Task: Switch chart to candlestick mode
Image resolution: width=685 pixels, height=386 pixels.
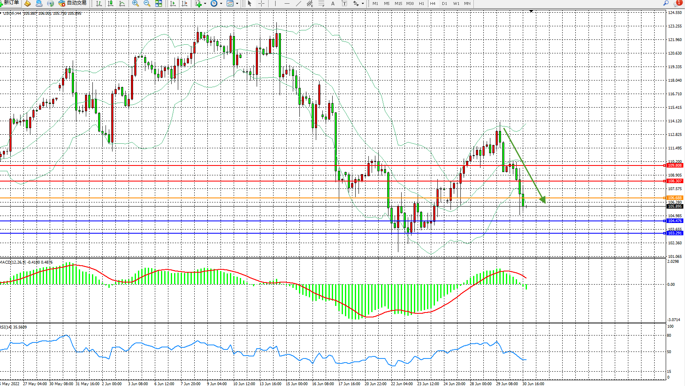Action: pos(110,4)
